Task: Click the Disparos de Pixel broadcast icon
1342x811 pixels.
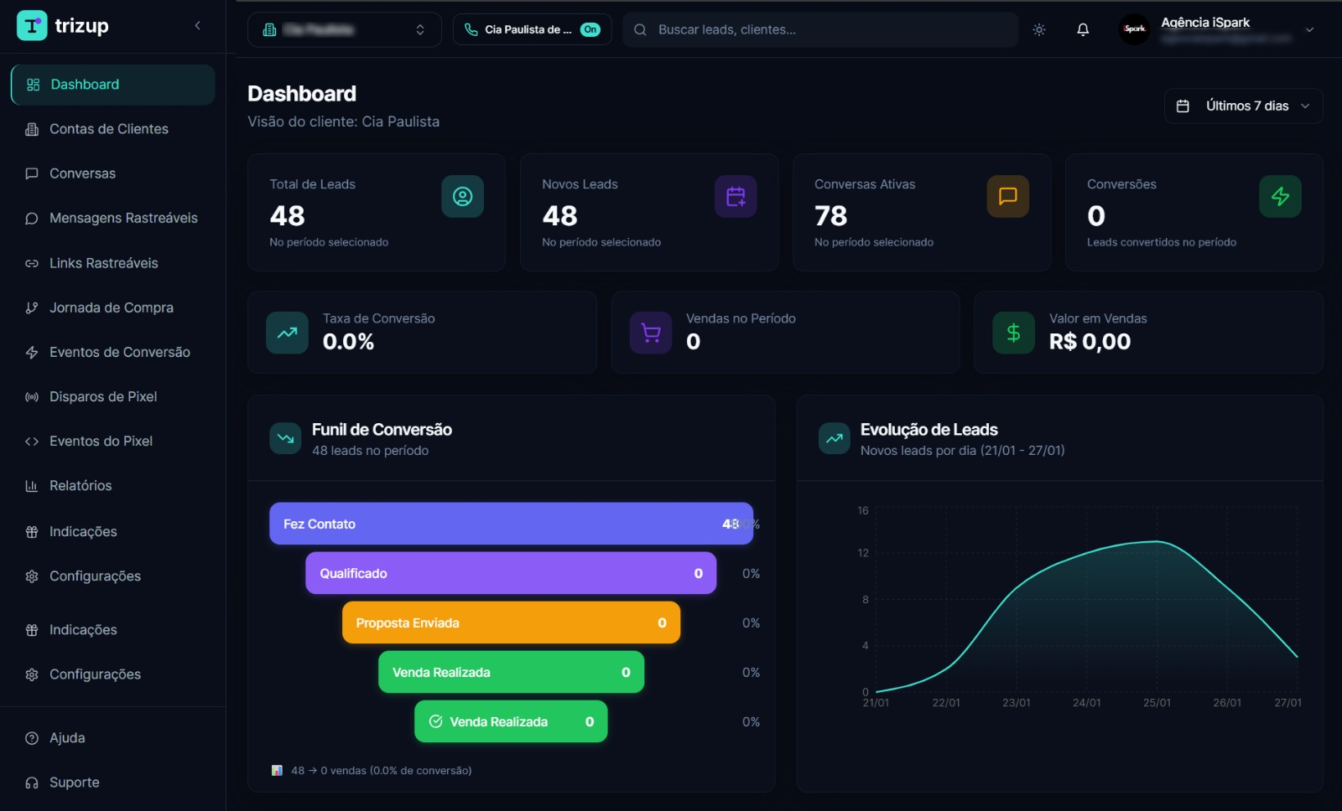Action: pyautogui.click(x=32, y=396)
